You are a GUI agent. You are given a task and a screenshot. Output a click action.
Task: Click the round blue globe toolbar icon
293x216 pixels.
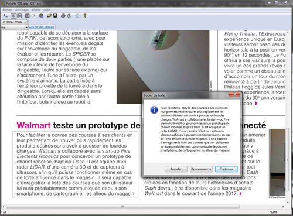click(77, 16)
